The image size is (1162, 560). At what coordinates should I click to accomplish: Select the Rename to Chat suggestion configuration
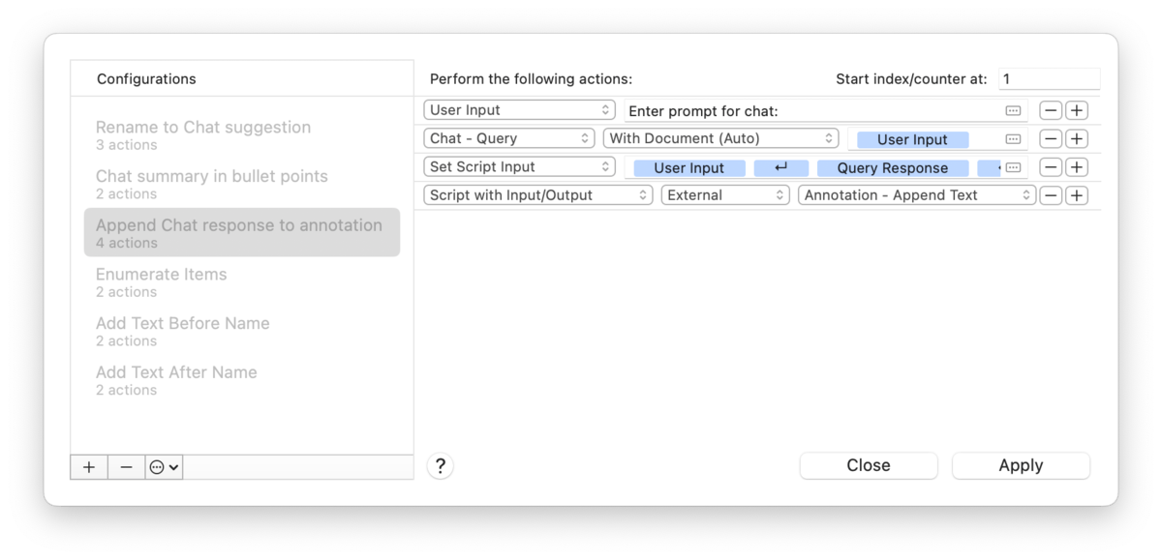[x=203, y=134]
